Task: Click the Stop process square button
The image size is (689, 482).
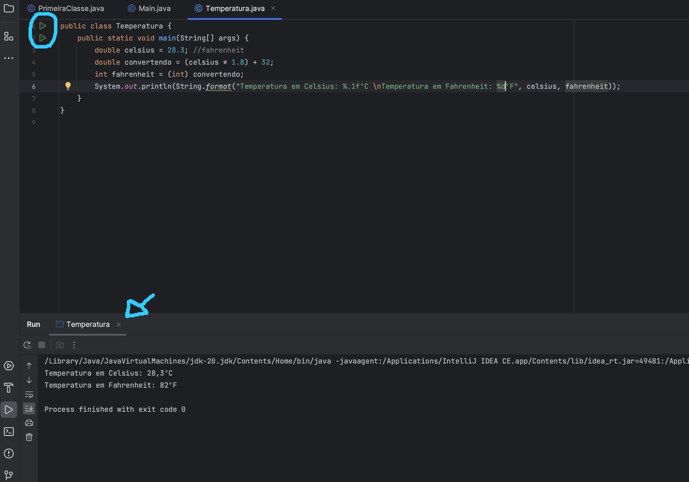Action: [x=42, y=345]
